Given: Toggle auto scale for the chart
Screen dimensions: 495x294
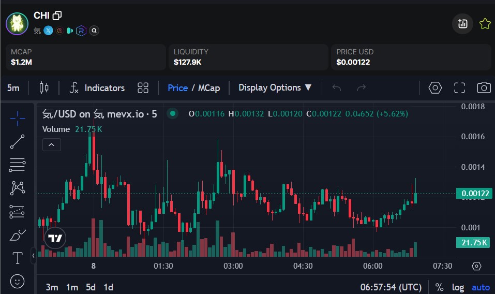Looking at the screenshot, I should [481, 287].
